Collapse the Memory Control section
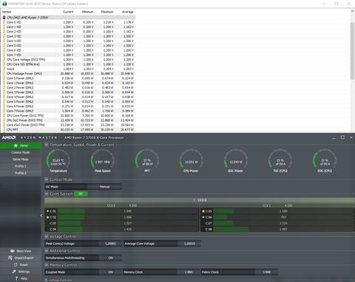Screen dimensions: 355x282 (47, 265)
